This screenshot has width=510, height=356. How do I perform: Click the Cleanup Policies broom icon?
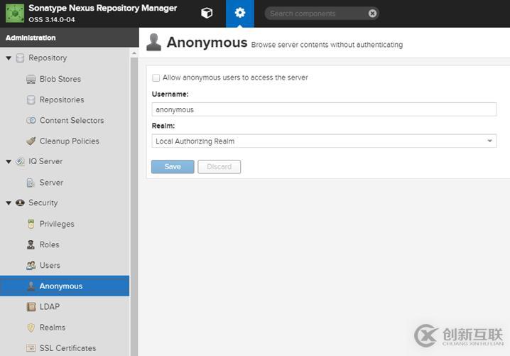31,141
